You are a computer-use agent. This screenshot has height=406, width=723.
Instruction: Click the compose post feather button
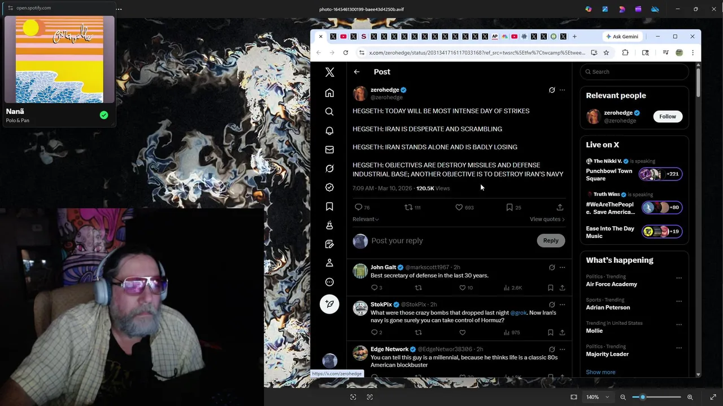[329, 304]
